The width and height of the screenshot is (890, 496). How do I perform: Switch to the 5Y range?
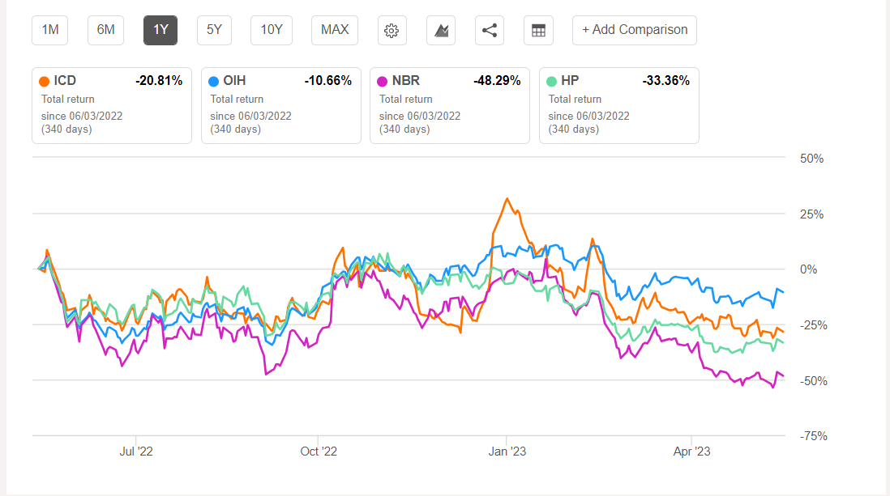[x=214, y=30]
